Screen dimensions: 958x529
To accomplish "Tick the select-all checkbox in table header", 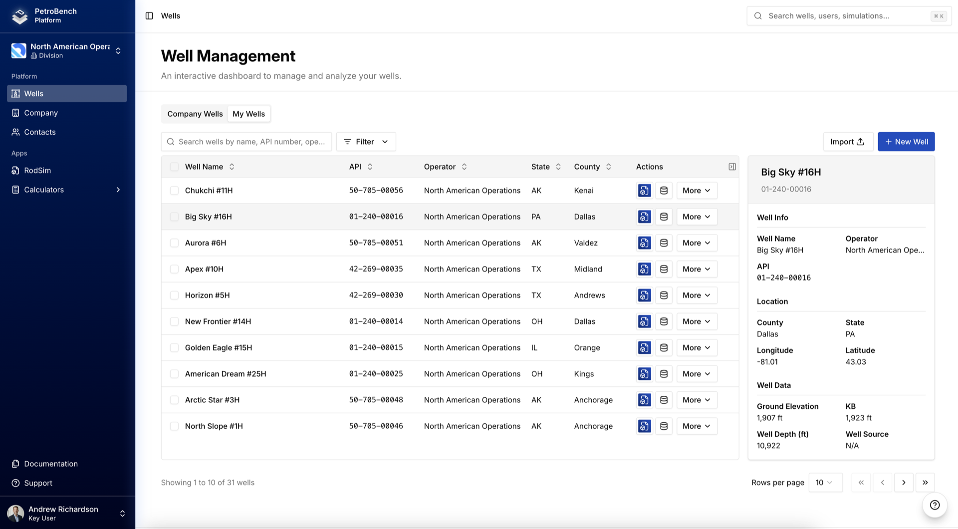I will (x=174, y=166).
